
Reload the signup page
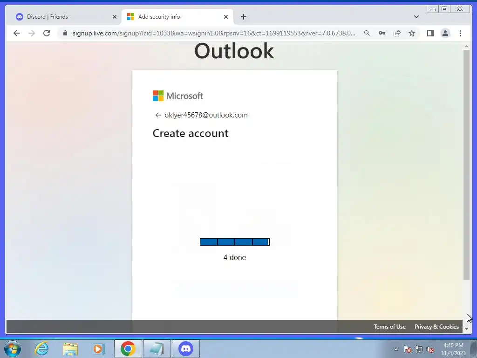pyautogui.click(x=47, y=33)
